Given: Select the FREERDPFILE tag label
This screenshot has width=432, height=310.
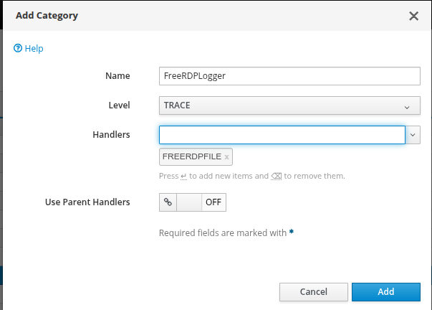Looking at the screenshot, I should coord(192,156).
